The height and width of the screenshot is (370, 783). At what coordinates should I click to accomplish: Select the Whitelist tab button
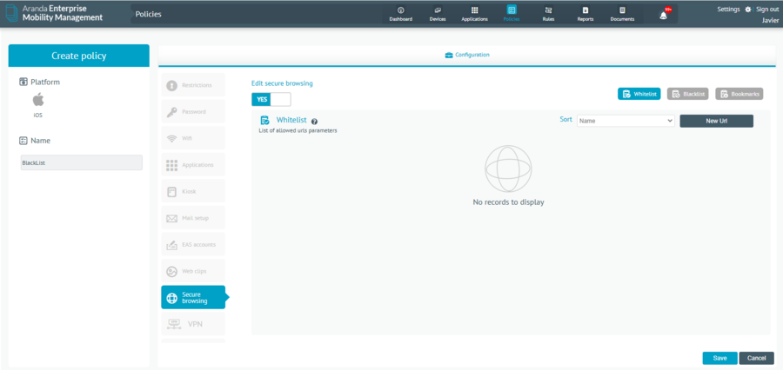(639, 93)
